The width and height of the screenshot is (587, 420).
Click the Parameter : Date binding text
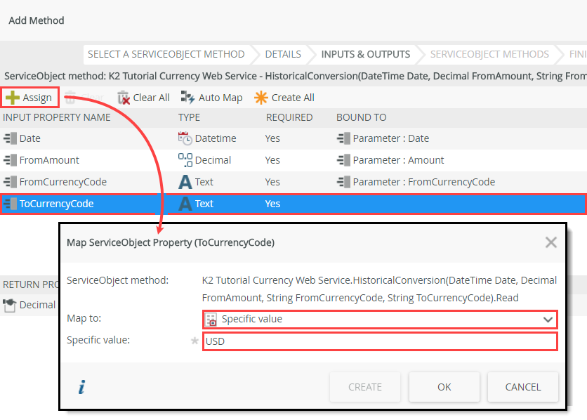click(391, 138)
